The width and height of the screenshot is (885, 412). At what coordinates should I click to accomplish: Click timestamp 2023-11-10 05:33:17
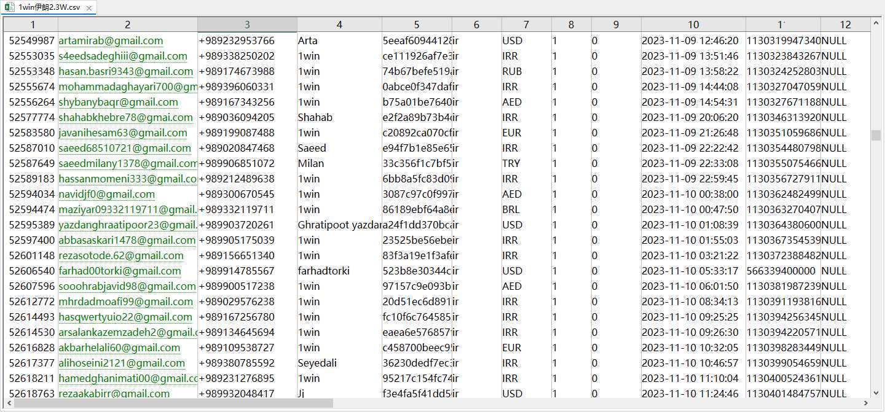[x=693, y=271]
